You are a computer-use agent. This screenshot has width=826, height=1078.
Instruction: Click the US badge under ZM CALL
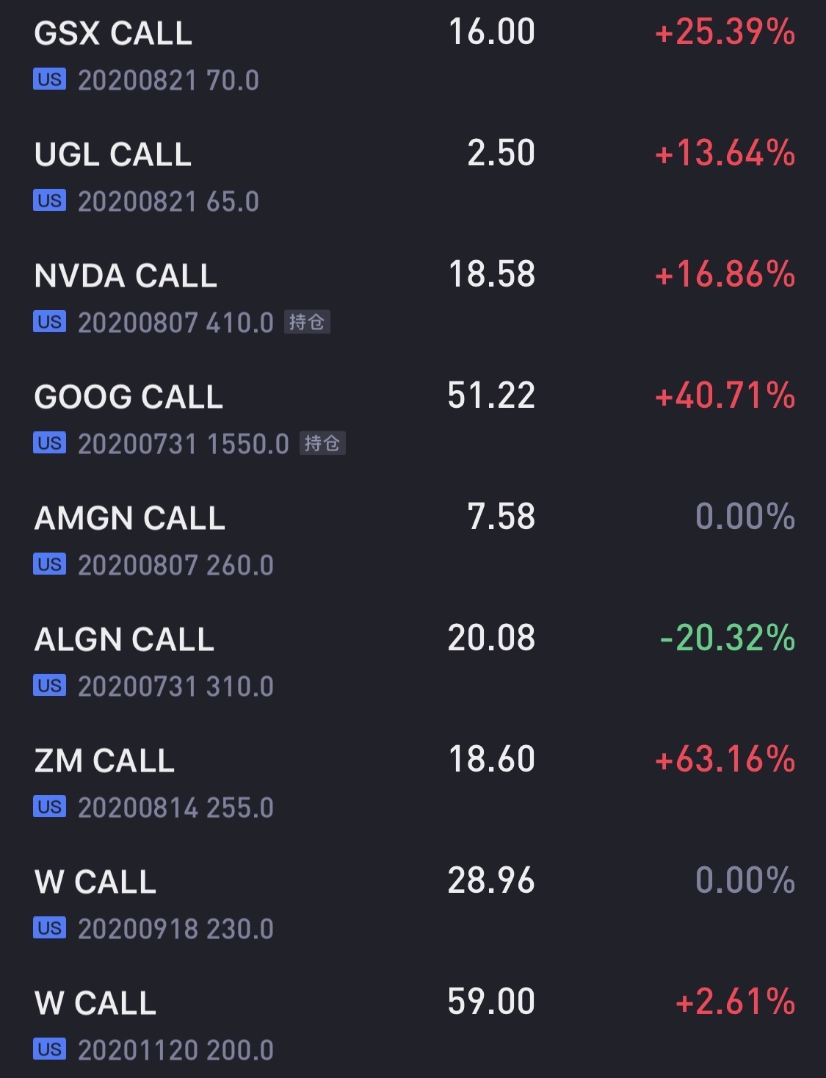pos(49,807)
